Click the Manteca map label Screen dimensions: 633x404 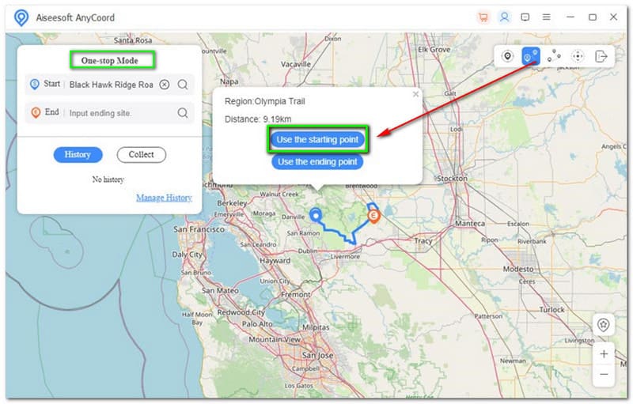click(470, 224)
